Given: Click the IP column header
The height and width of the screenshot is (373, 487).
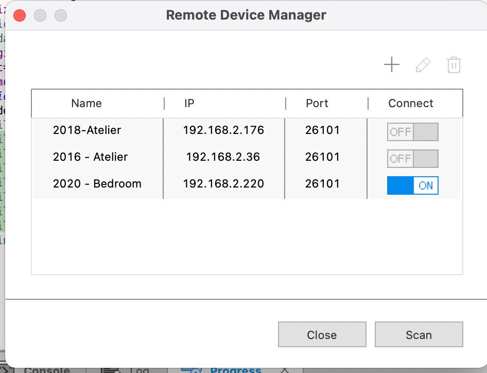Looking at the screenshot, I should [189, 104].
